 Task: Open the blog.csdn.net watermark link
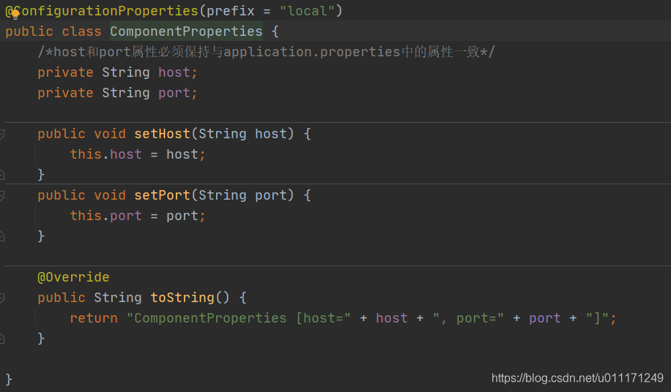pyautogui.click(x=577, y=378)
